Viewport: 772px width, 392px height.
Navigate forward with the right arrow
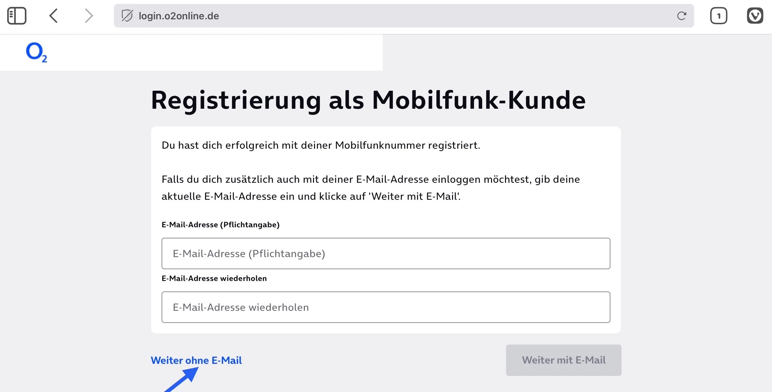(x=89, y=16)
